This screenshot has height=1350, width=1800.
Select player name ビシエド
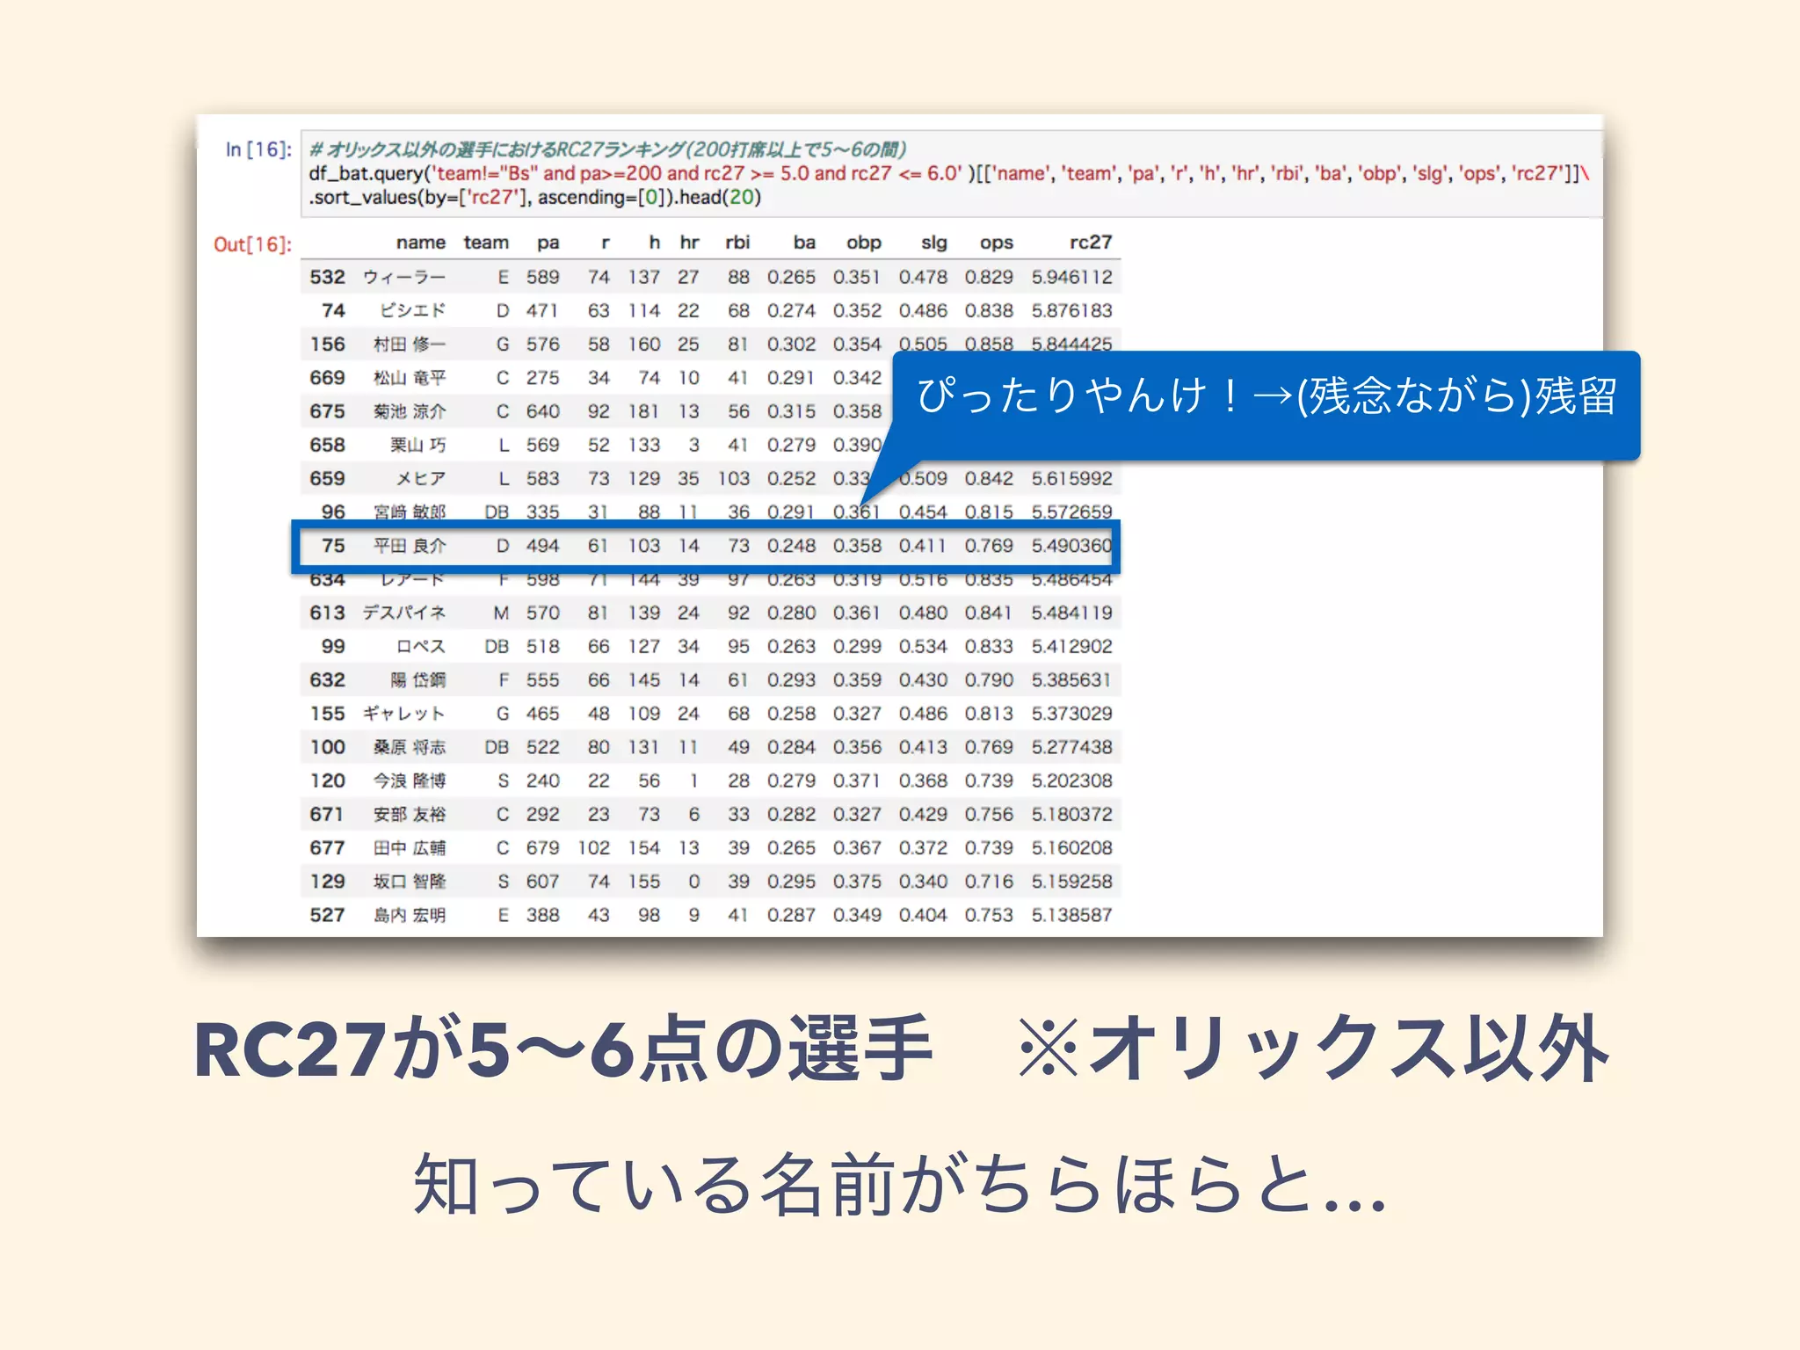pyautogui.click(x=413, y=310)
